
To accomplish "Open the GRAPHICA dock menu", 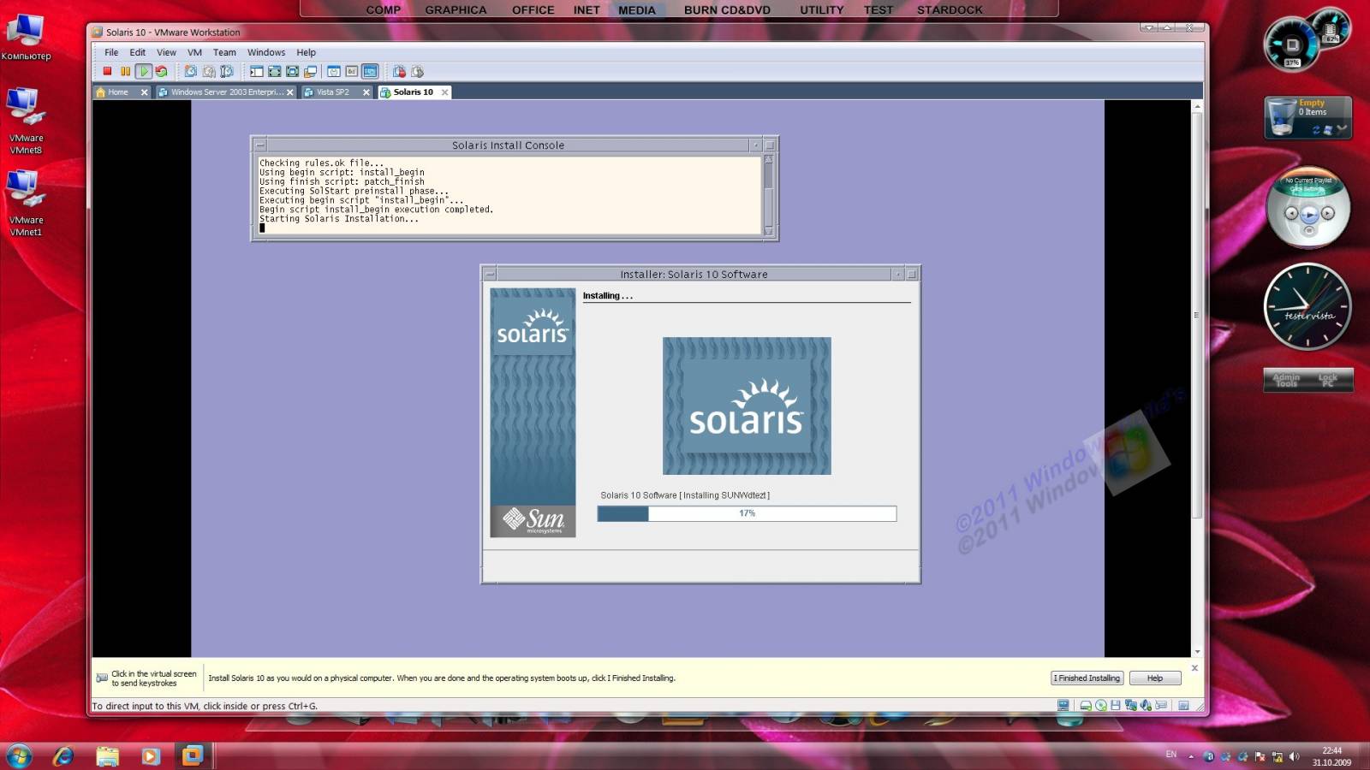I will click(456, 10).
